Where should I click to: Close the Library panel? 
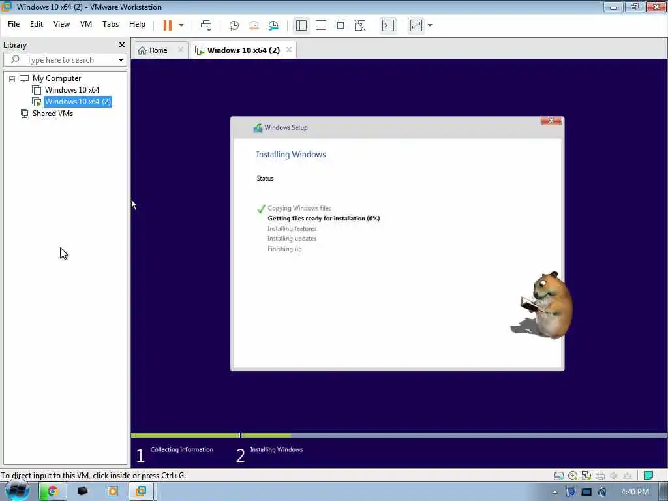point(122,45)
